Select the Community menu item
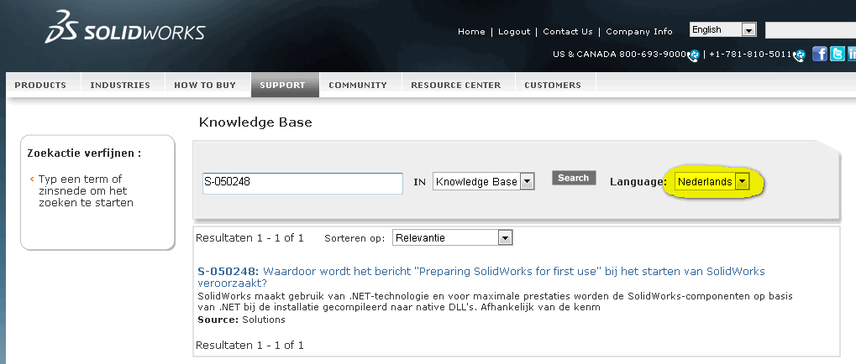The width and height of the screenshot is (856, 364). click(358, 85)
